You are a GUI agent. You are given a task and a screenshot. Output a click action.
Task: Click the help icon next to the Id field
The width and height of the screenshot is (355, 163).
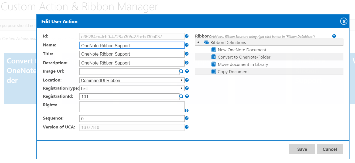[x=187, y=36]
